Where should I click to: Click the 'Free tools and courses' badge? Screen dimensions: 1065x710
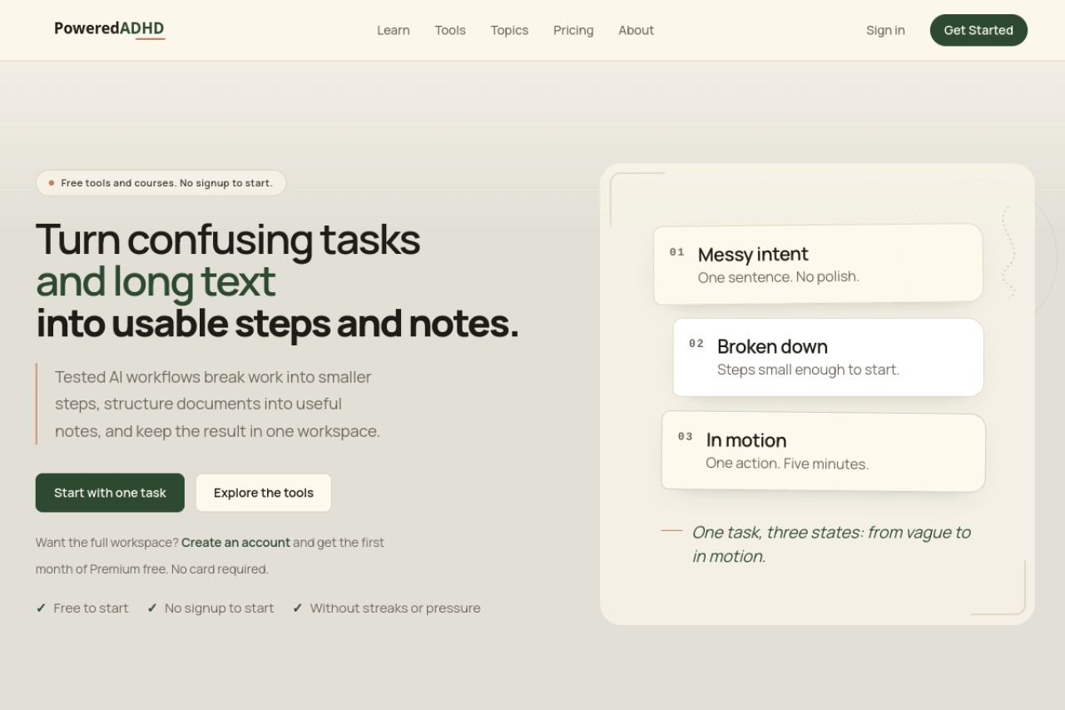tap(161, 183)
